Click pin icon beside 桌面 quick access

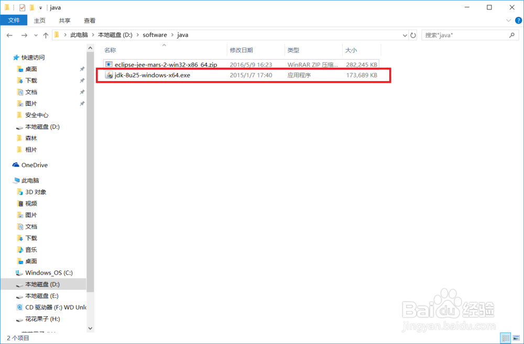82,69
